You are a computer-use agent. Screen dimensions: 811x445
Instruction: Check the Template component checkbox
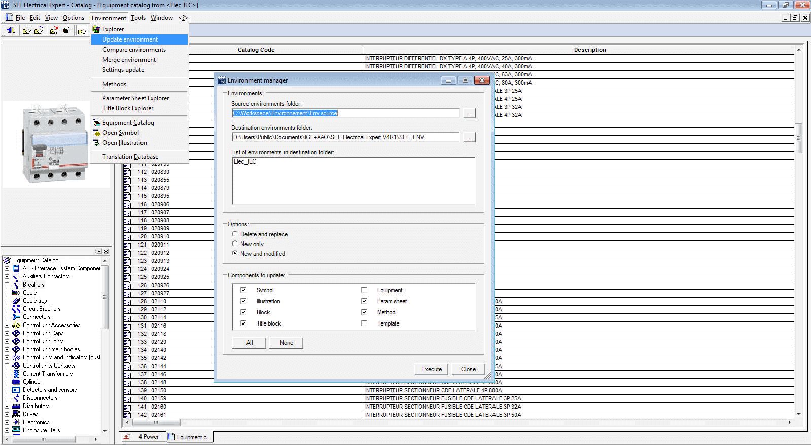(364, 323)
